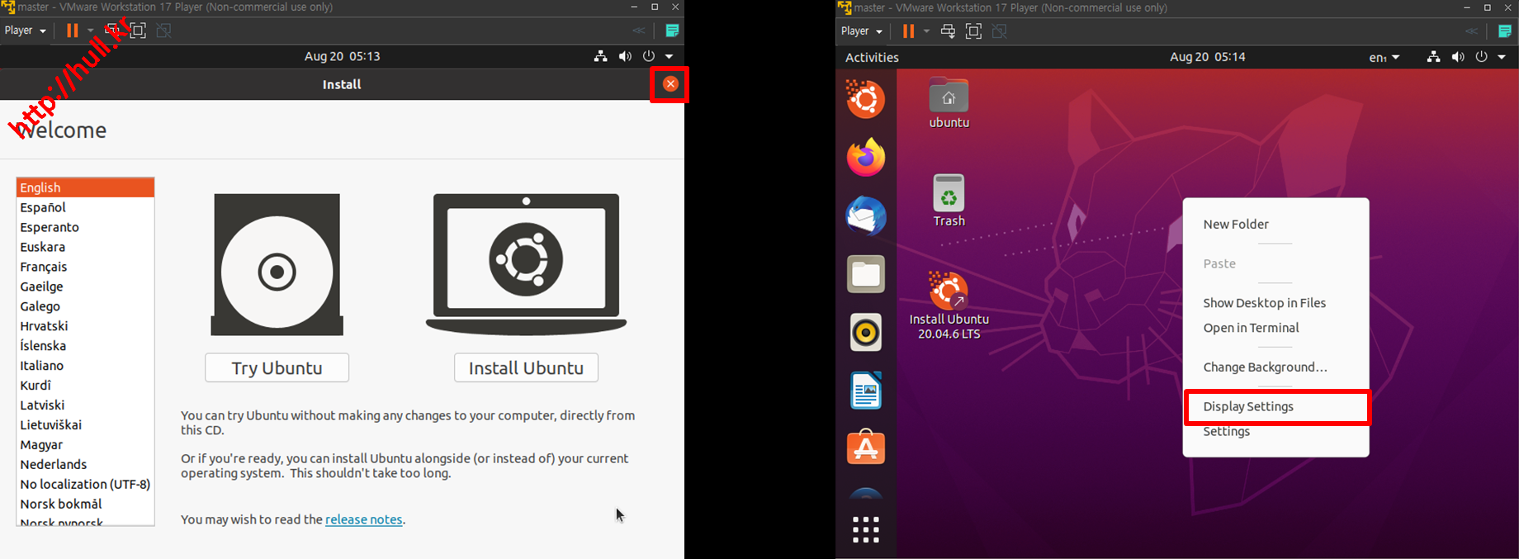Screen dimensions: 1519x559
Task: Select Norsk bokmål in the language list
Action: coord(85,505)
